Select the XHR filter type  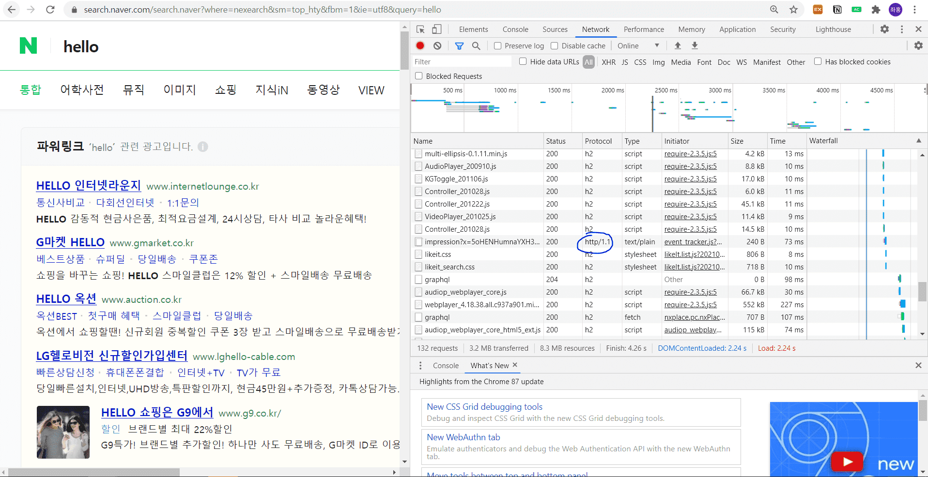[x=608, y=62]
